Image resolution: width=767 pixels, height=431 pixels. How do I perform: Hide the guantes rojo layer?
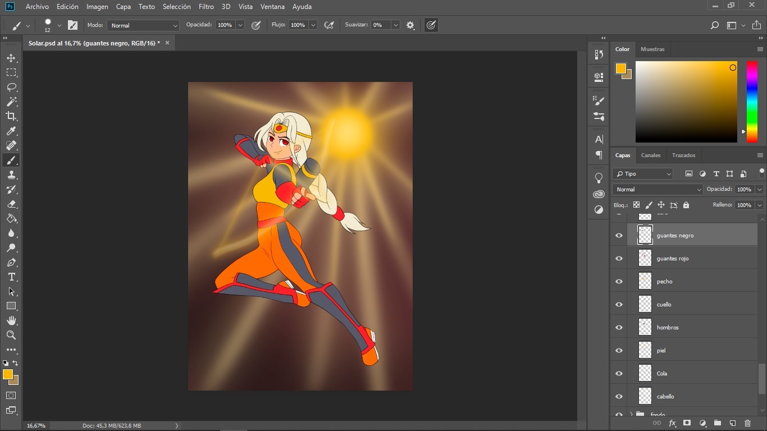click(619, 259)
